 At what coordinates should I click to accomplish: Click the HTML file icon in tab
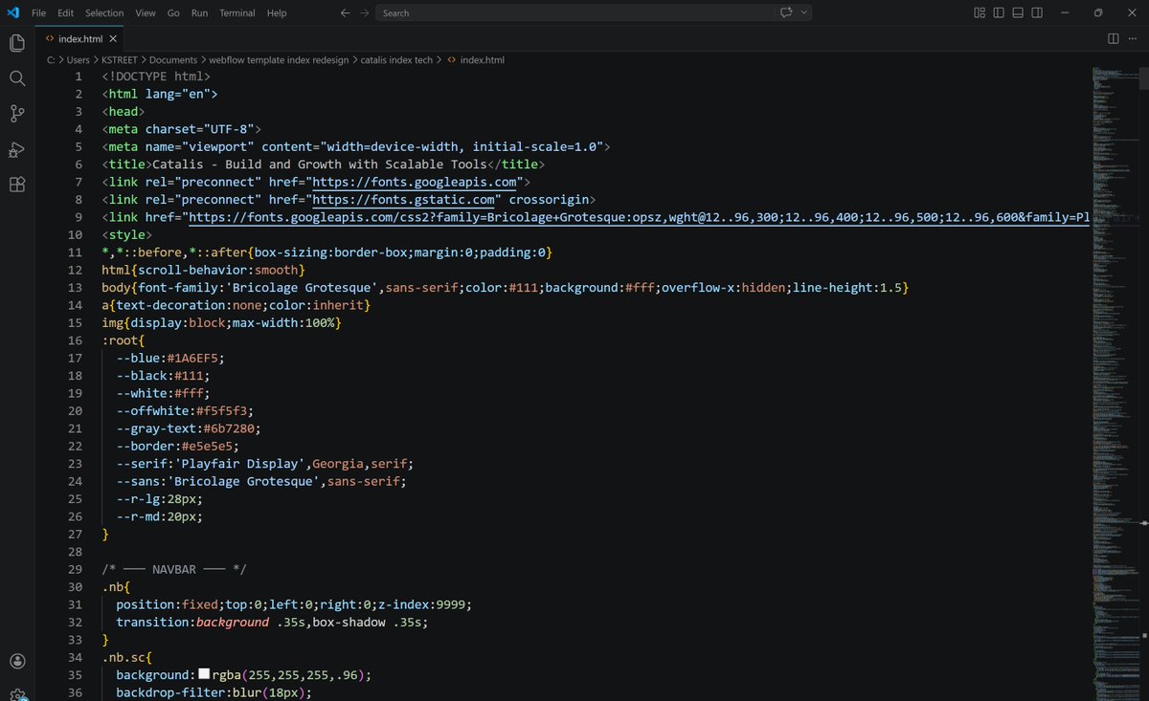point(49,38)
